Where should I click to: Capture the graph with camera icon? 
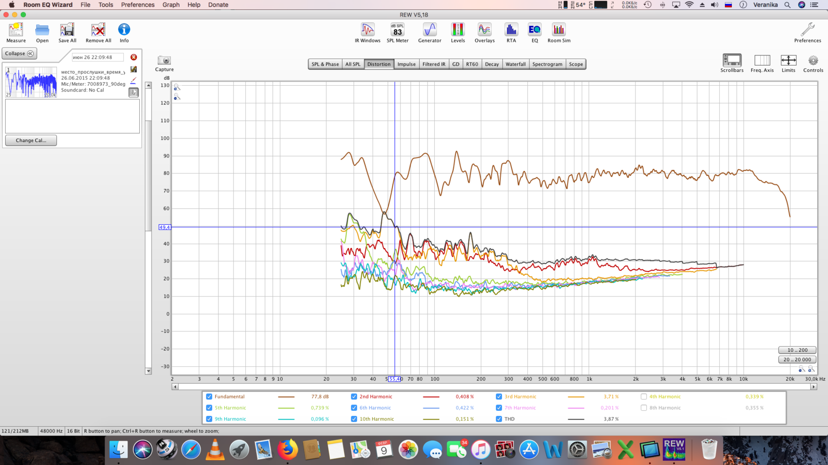(x=164, y=64)
